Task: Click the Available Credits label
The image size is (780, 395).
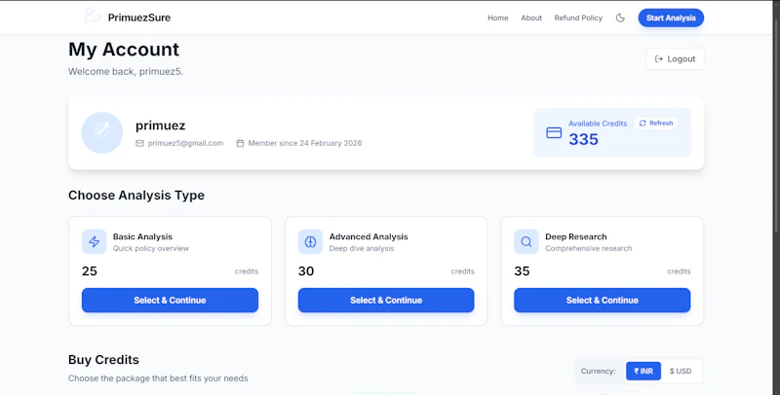Action: 598,124
